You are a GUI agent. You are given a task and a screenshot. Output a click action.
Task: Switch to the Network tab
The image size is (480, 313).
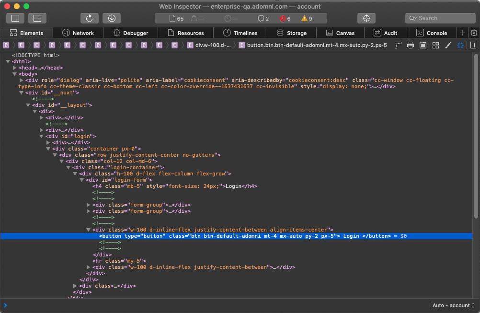point(78,33)
